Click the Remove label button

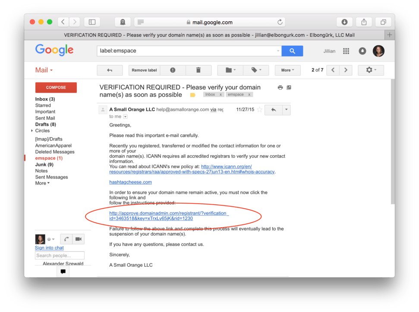point(144,70)
